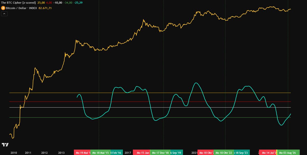Select the Mo 15 Jan red date marker
Screen dimensions: 307x155
[141, 152]
